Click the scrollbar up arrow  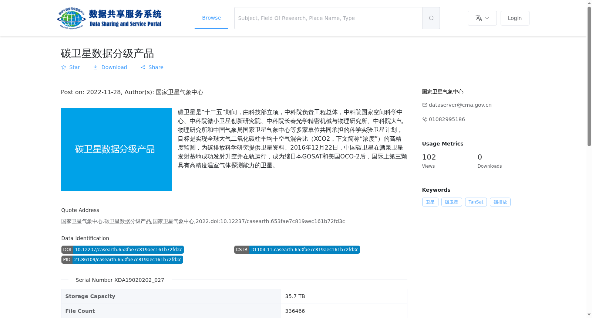pos(589,3)
